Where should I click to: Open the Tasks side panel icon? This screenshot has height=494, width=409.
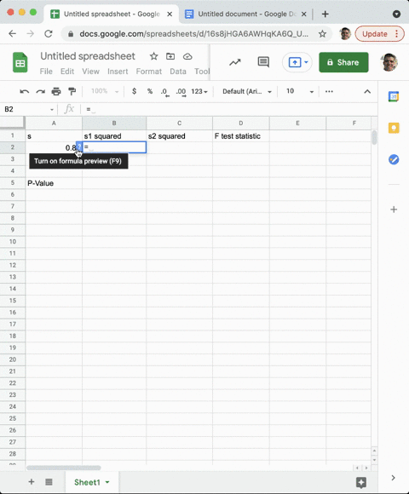394,159
